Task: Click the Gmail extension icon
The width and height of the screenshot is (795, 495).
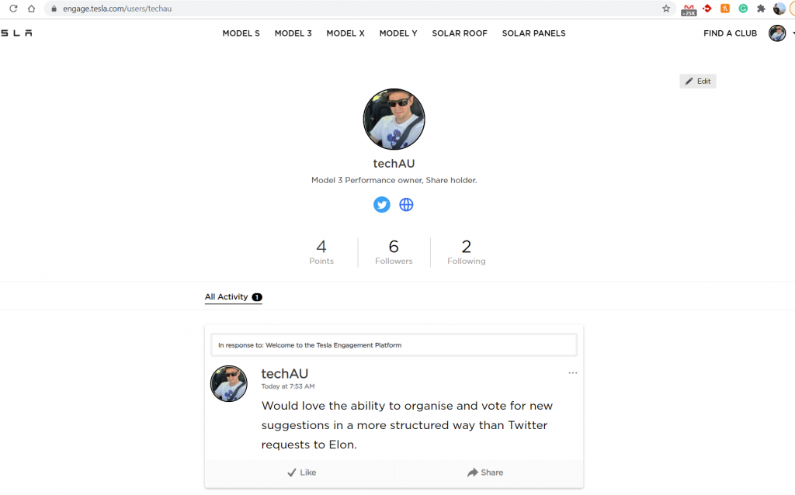Action: pyautogui.click(x=688, y=9)
